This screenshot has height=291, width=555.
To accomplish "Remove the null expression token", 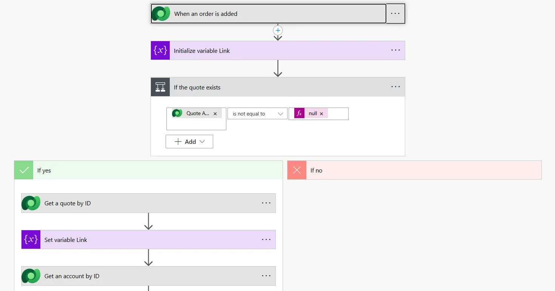I will tap(321, 114).
